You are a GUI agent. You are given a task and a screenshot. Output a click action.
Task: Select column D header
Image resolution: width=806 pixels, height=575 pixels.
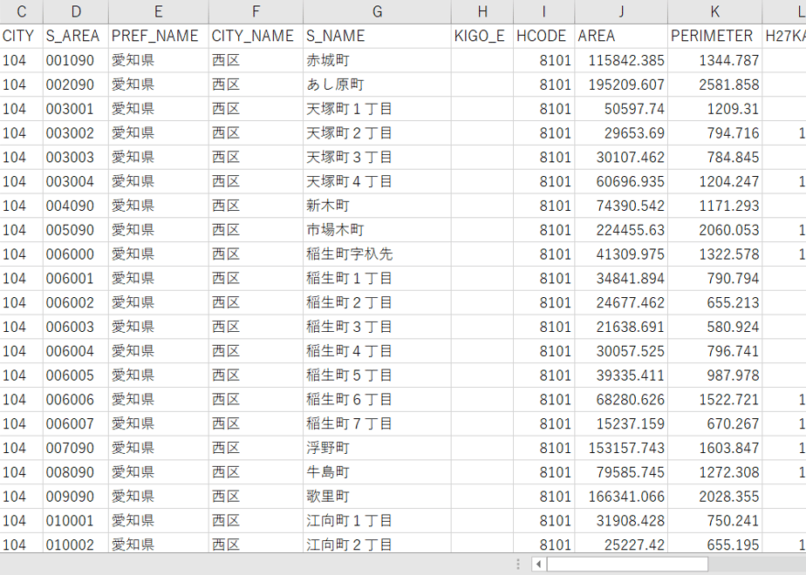tap(76, 11)
